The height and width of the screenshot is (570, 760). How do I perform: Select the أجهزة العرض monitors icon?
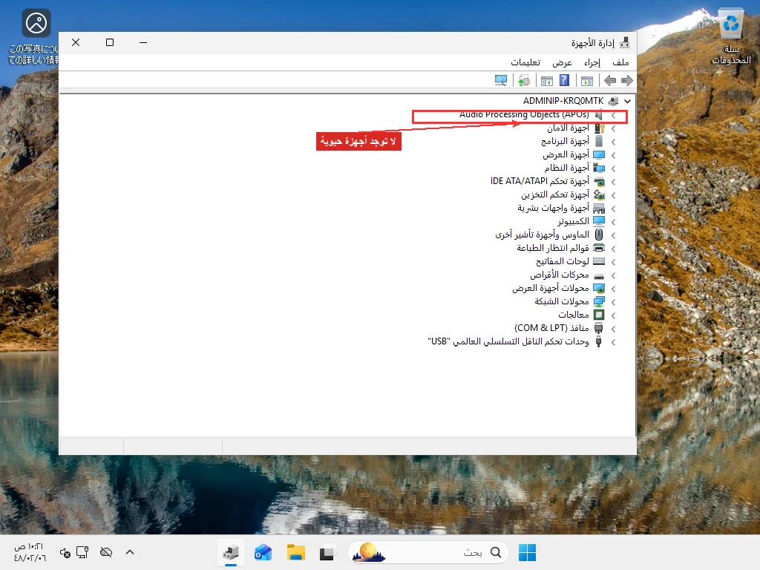pyautogui.click(x=599, y=155)
